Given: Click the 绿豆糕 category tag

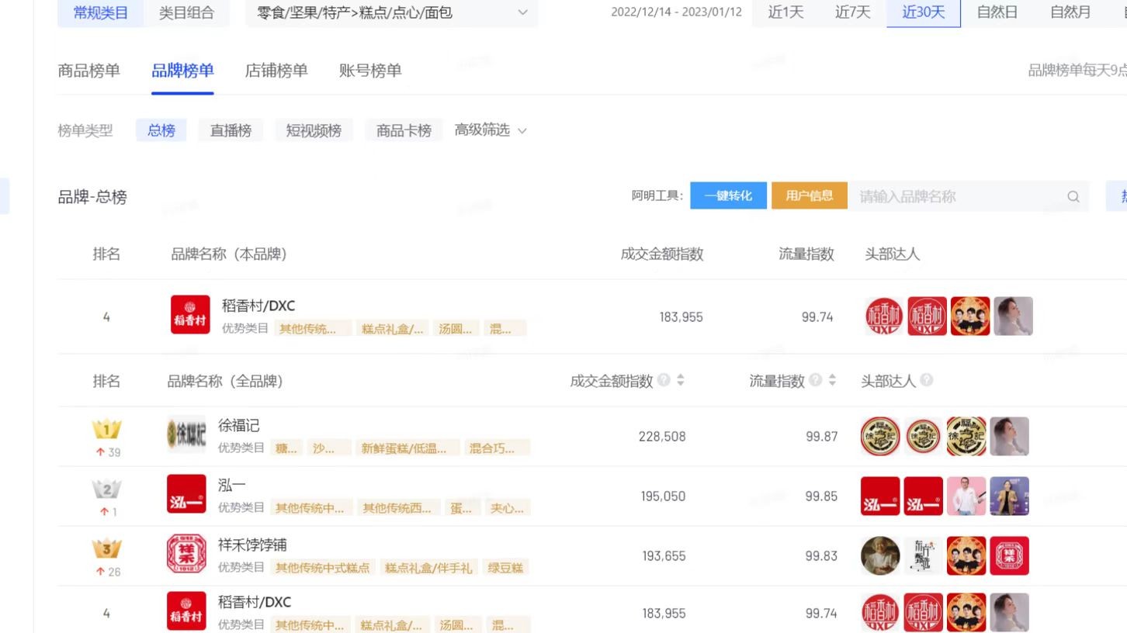Looking at the screenshot, I should 505,567.
